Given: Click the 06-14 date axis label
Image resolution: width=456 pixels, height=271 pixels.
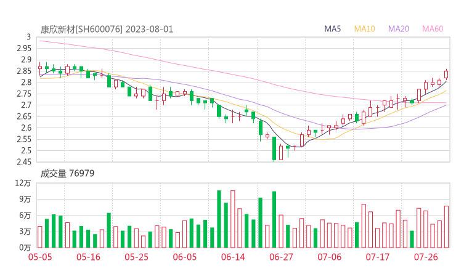Looking at the screenshot, I should click(x=233, y=257).
